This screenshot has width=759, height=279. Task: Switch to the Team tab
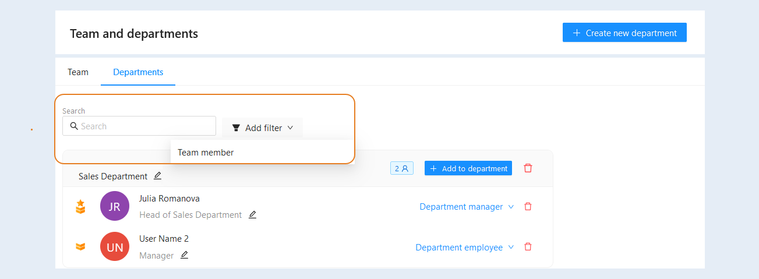[x=78, y=72]
